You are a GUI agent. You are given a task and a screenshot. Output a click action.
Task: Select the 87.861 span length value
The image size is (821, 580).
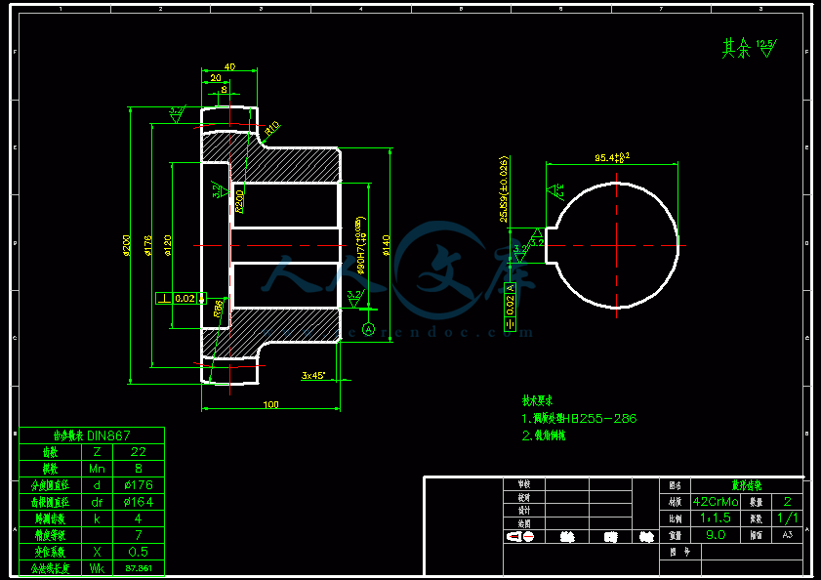139,568
